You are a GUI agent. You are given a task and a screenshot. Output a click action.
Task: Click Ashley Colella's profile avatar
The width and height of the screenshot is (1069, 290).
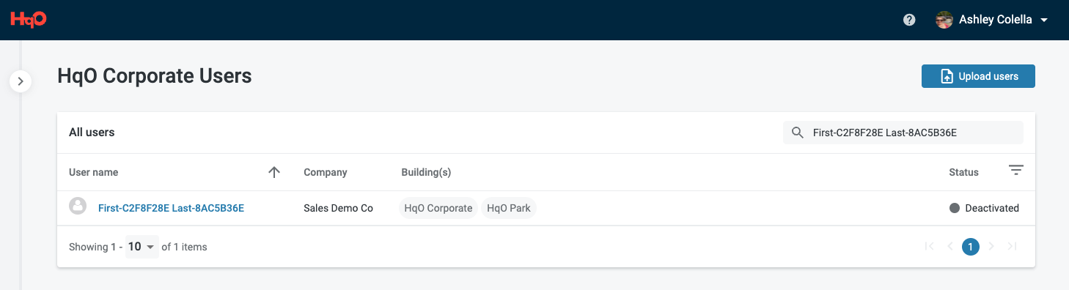(944, 20)
